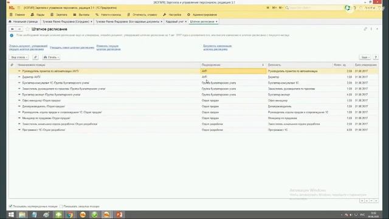Open PowerPoint from the taskbar
This screenshot has height=219, width=389.
click(x=119, y=215)
